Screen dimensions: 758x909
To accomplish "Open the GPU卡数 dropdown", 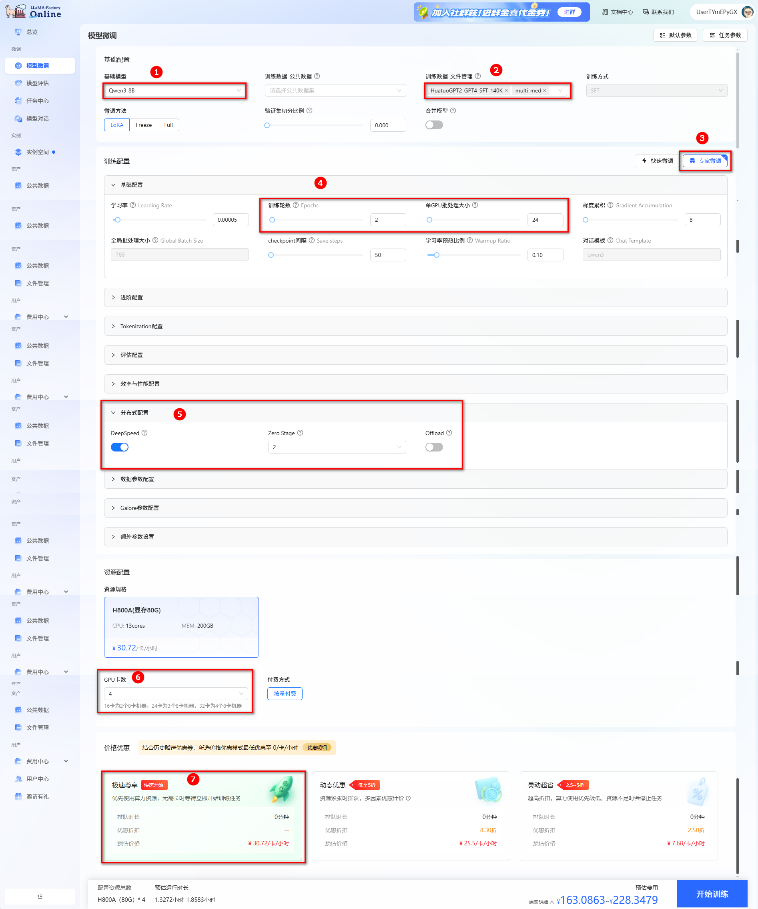I will tap(176, 693).
